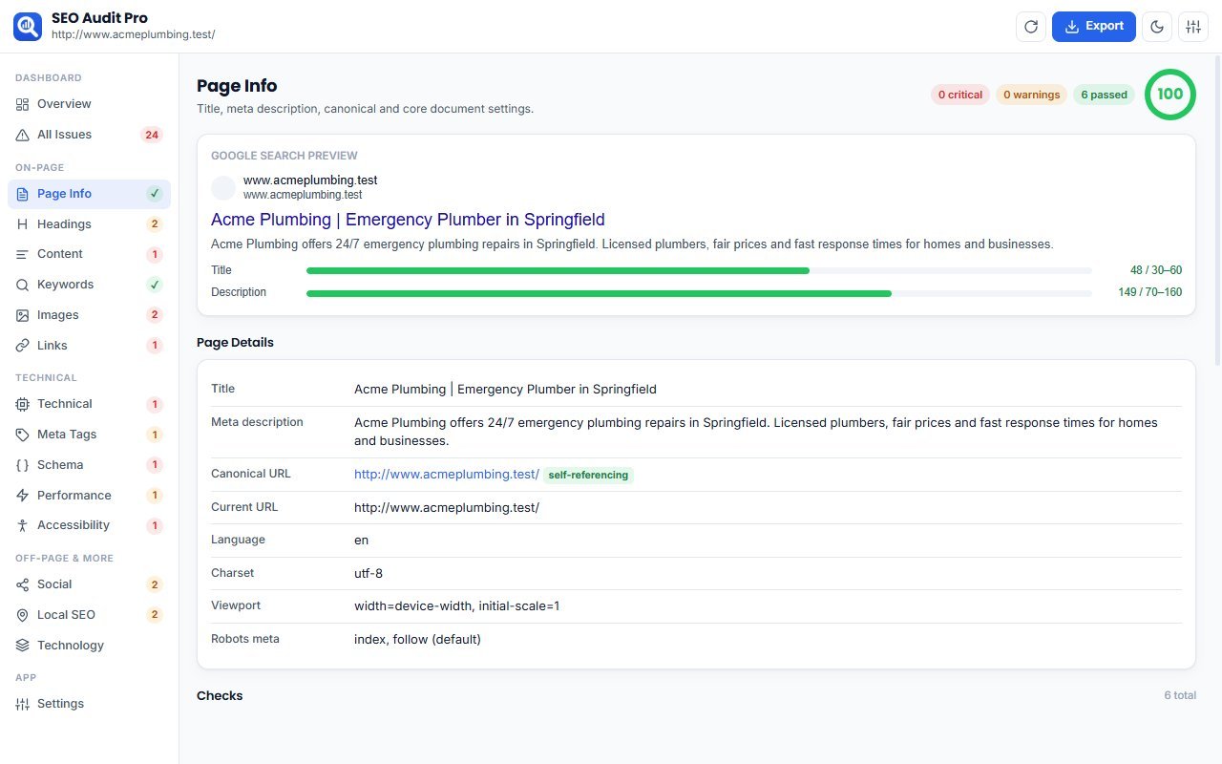
Task: Click the 0 critical badge
Action: [x=960, y=95]
